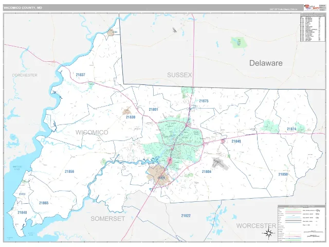Click ZIP code 21865
Image resolution: width=329 pixels, height=247 pixels.
[44, 203]
